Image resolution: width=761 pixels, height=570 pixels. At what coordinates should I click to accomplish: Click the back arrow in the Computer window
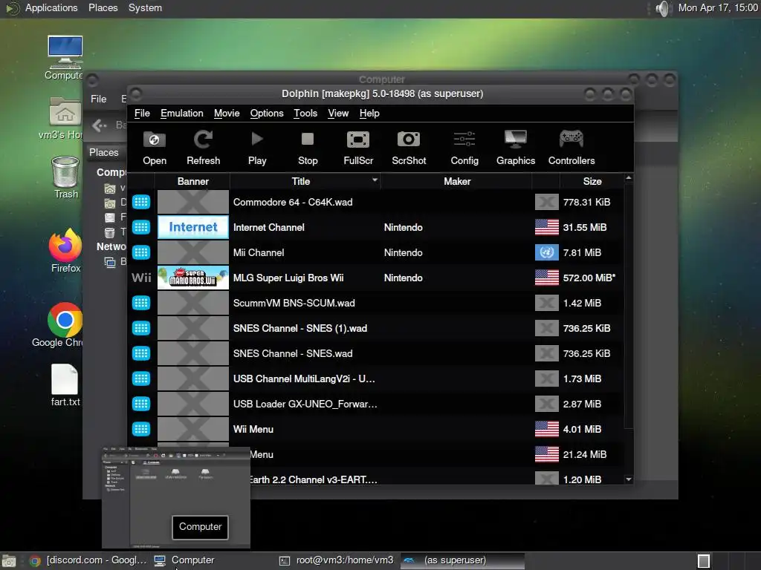[100, 125]
